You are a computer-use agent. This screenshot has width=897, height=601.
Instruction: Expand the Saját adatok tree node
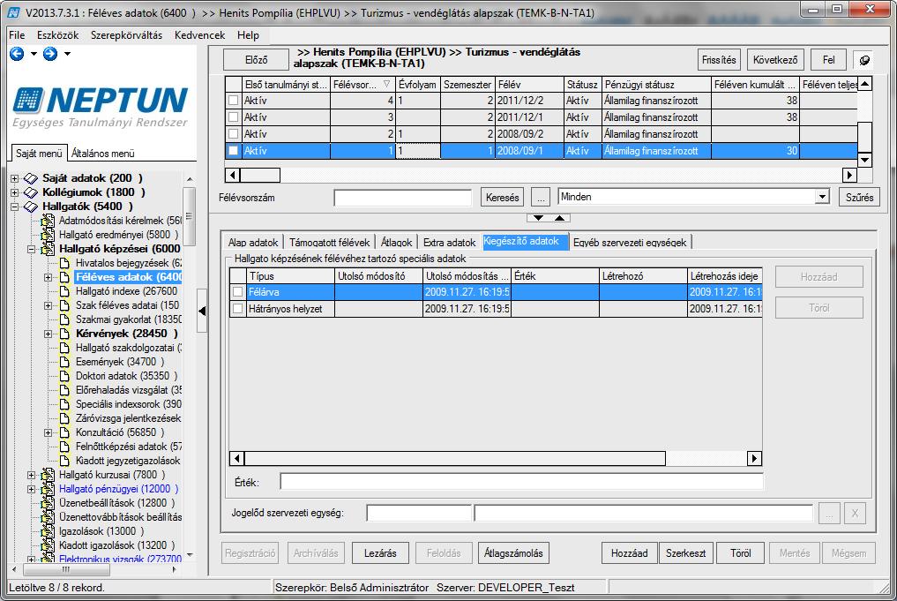point(14,178)
